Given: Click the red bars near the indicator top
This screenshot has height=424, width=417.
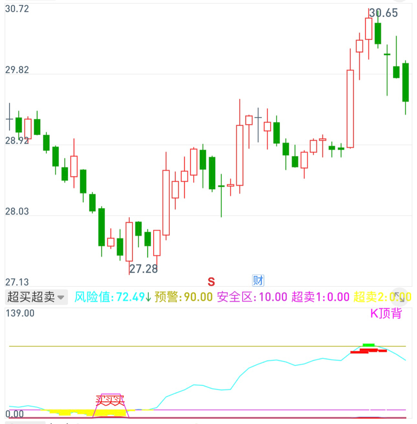Looking at the screenshot, I should click(368, 351).
